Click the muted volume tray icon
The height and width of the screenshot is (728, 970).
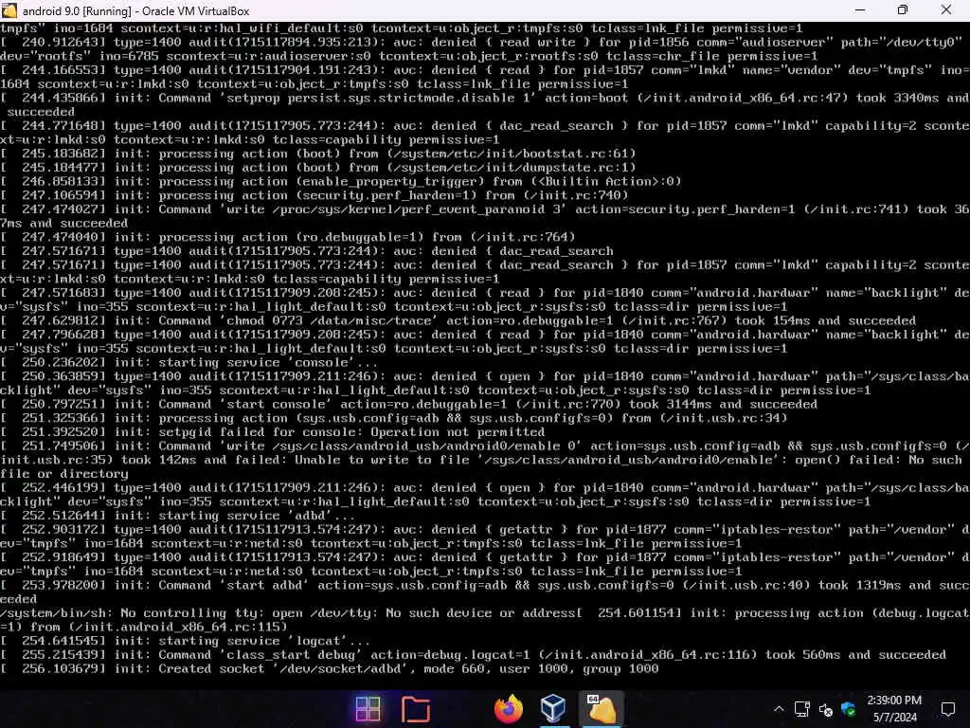click(826, 710)
